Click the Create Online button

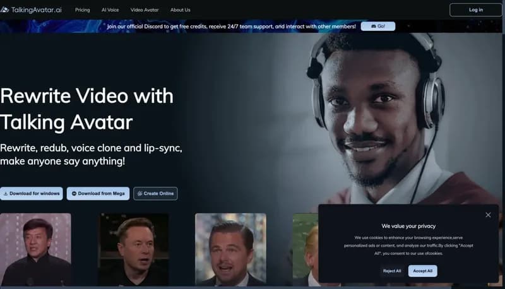point(155,194)
